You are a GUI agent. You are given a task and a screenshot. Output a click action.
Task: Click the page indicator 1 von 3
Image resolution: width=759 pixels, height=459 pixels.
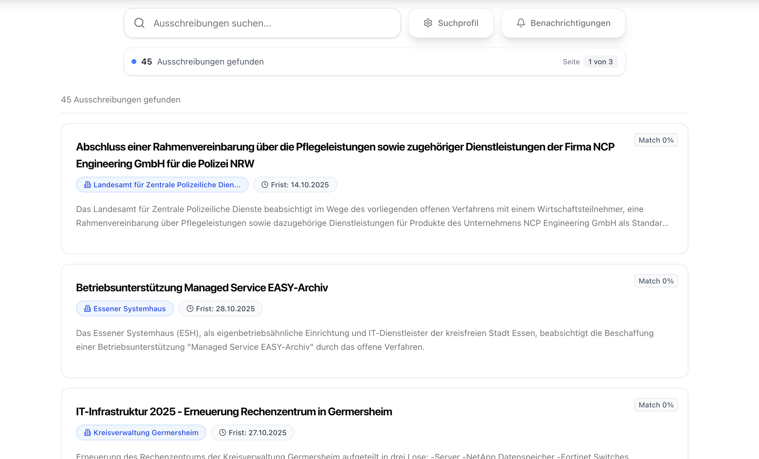[600, 62]
